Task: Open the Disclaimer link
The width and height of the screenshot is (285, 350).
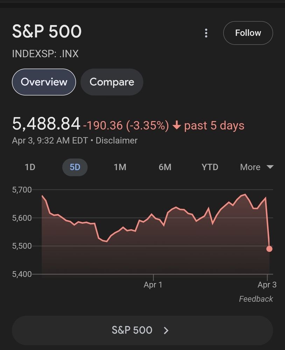Action: click(x=116, y=141)
